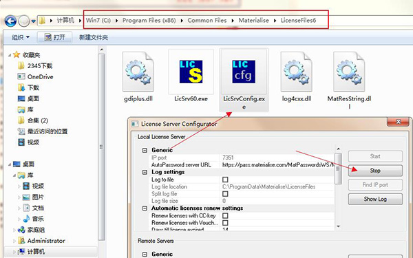
Task: Click 新建文件夹 in the toolbar
Action: [94, 37]
